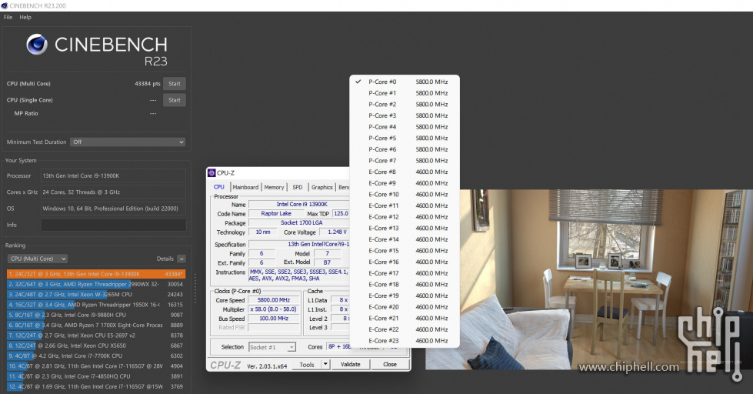Select E-Core #18 in clocks menu

(405, 285)
